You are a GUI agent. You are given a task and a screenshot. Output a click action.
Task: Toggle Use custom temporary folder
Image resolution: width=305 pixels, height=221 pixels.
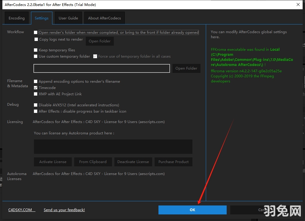coord(36,56)
